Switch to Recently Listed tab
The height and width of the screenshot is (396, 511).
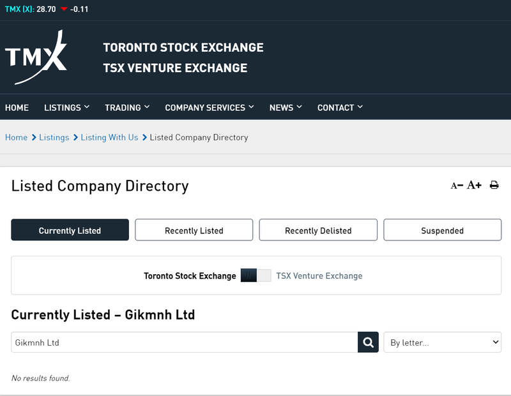pos(194,230)
